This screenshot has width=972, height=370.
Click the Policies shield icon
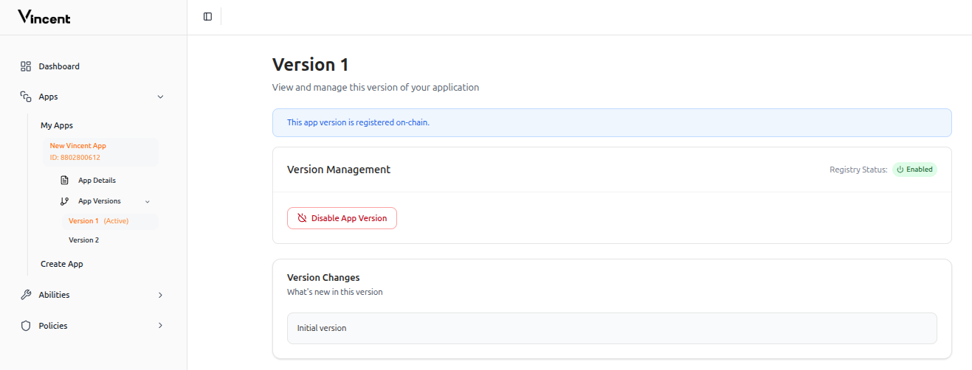click(26, 326)
